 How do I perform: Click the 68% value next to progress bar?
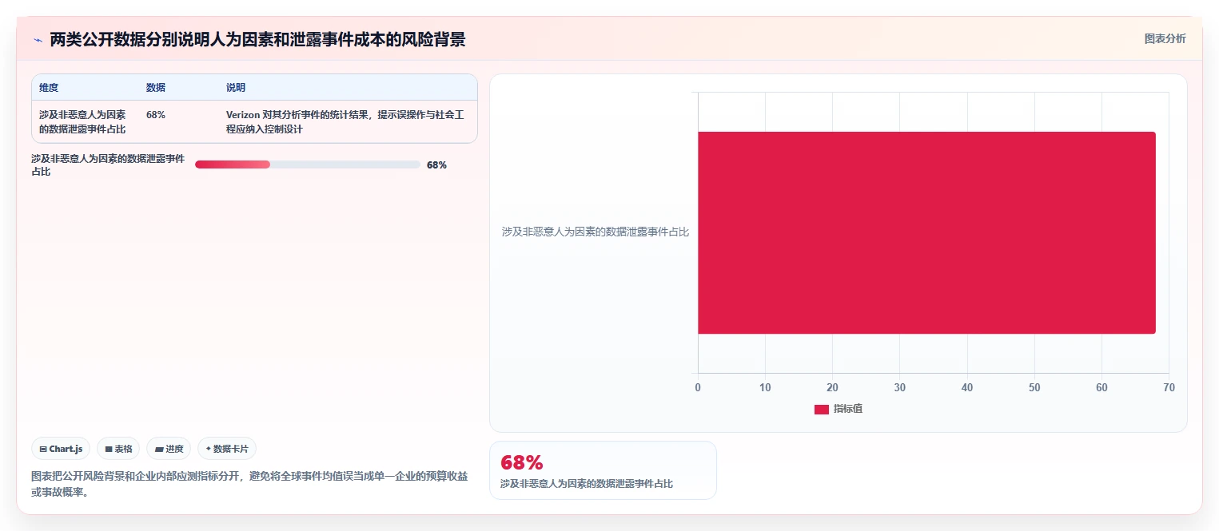(436, 165)
